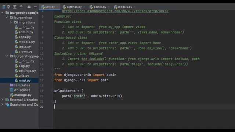Image resolution: width=235 pixels, height=132 pixels.
Task: Collapse the inner burgershopproject package folder
Action: [x=7, y=56]
